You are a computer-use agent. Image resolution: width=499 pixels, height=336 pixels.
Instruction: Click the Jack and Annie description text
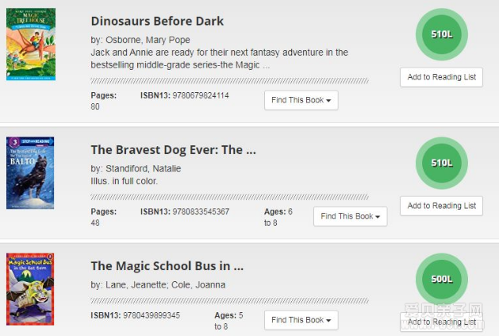[219, 59]
